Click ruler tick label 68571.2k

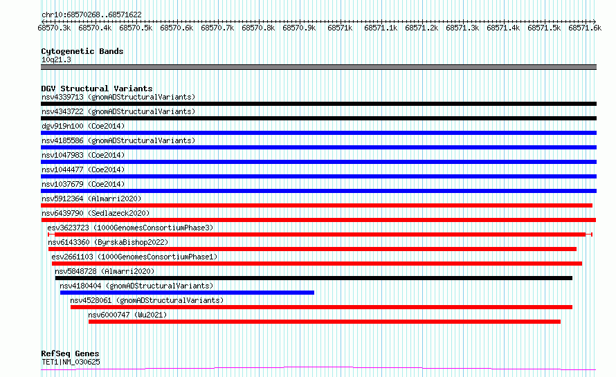[422, 28]
